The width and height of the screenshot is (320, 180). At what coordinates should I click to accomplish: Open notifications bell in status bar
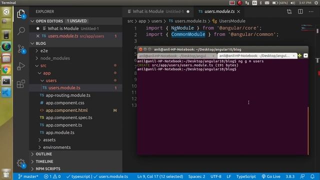click(312, 176)
